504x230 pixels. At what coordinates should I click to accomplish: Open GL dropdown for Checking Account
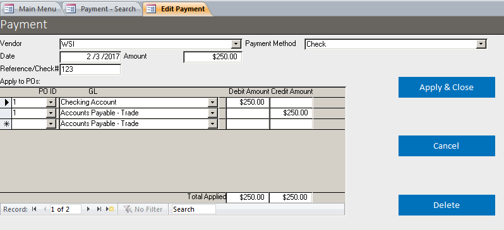coord(212,103)
